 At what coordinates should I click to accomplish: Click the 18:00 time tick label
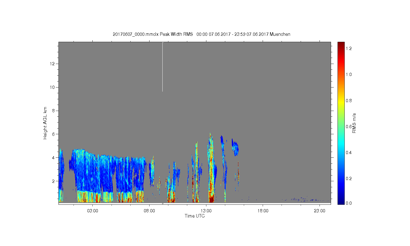[x=263, y=211]
